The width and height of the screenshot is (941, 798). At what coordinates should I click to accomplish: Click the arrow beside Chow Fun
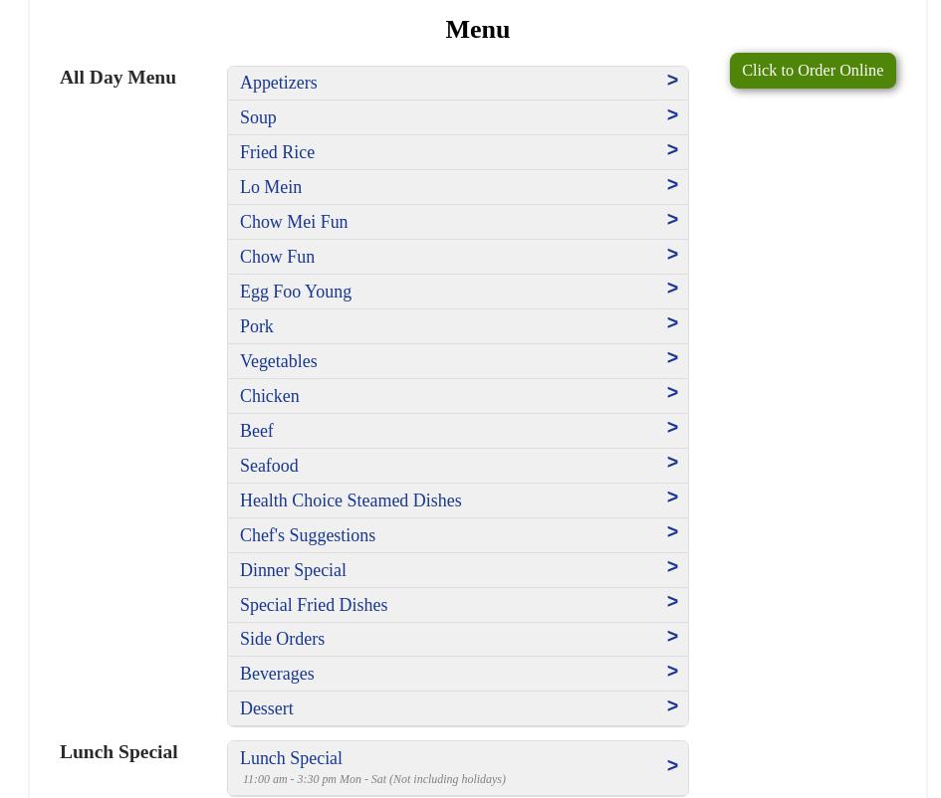coord(672,255)
